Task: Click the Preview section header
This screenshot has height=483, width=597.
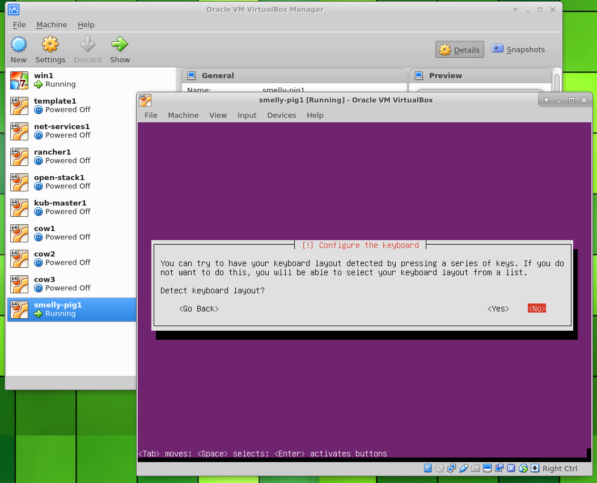Action: coord(480,75)
